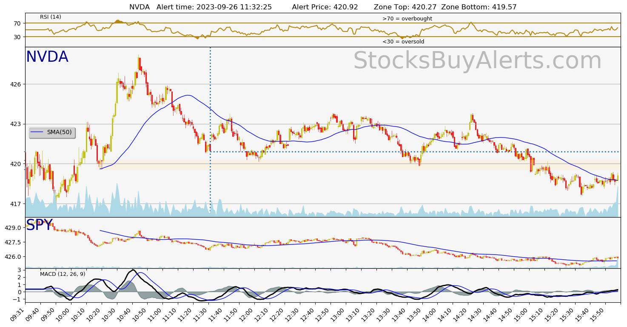This screenshot has width=627, height=327.
Task: Click the alert time 2023-09-26 11:32:25 text
Action: click(214, 7)
